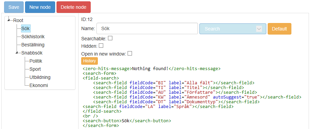
Task: Click the closing </field-search> tag
Action: 102,111
